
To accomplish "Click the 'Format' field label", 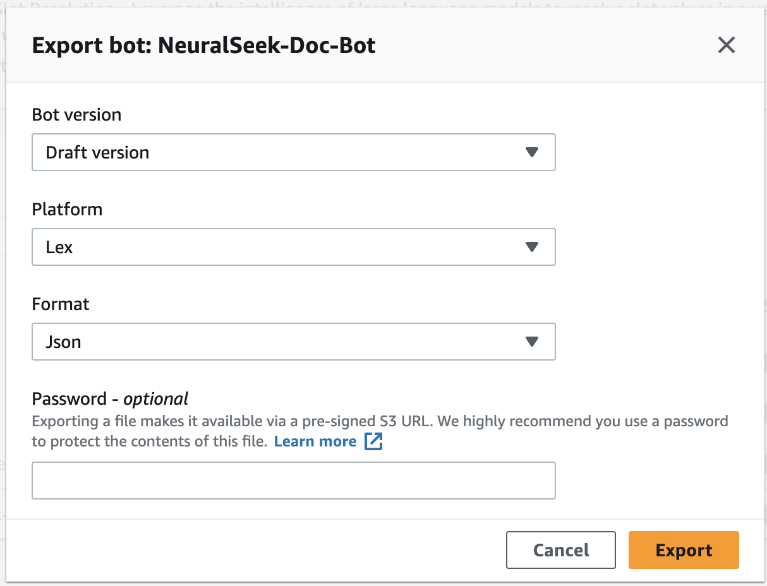I will coord(61,304).
